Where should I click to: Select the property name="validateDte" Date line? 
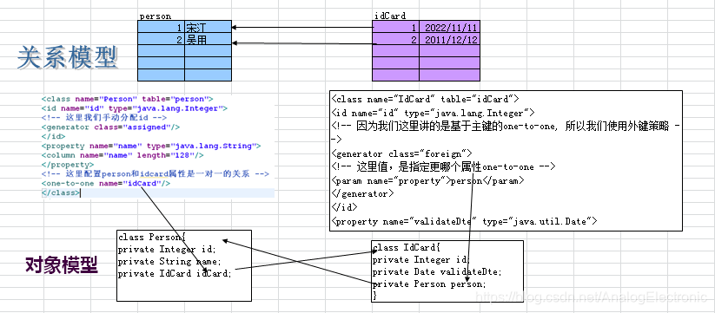point(464,222)
